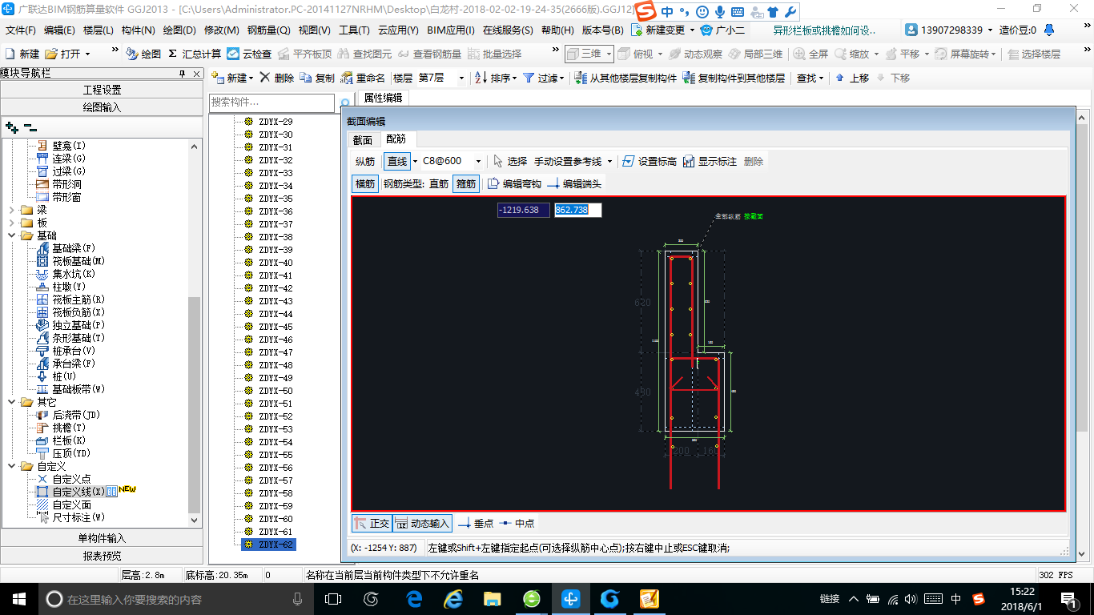
Task: Click 复制 copy component icon
Action: tap(317, 78)
